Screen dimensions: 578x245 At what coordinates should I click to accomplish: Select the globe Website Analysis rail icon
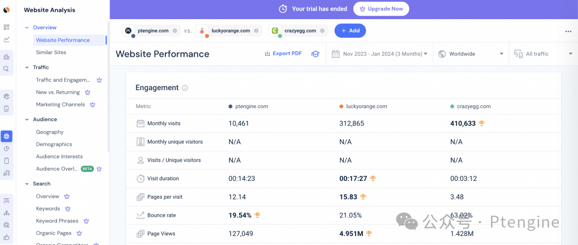pyautogui.click(x=7, y=136)
